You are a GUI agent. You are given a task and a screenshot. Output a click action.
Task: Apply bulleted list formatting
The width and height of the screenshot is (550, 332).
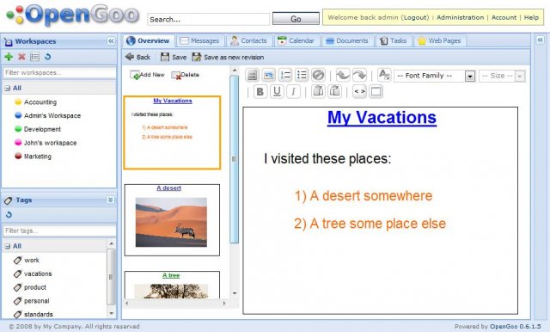tap(302, 75)
